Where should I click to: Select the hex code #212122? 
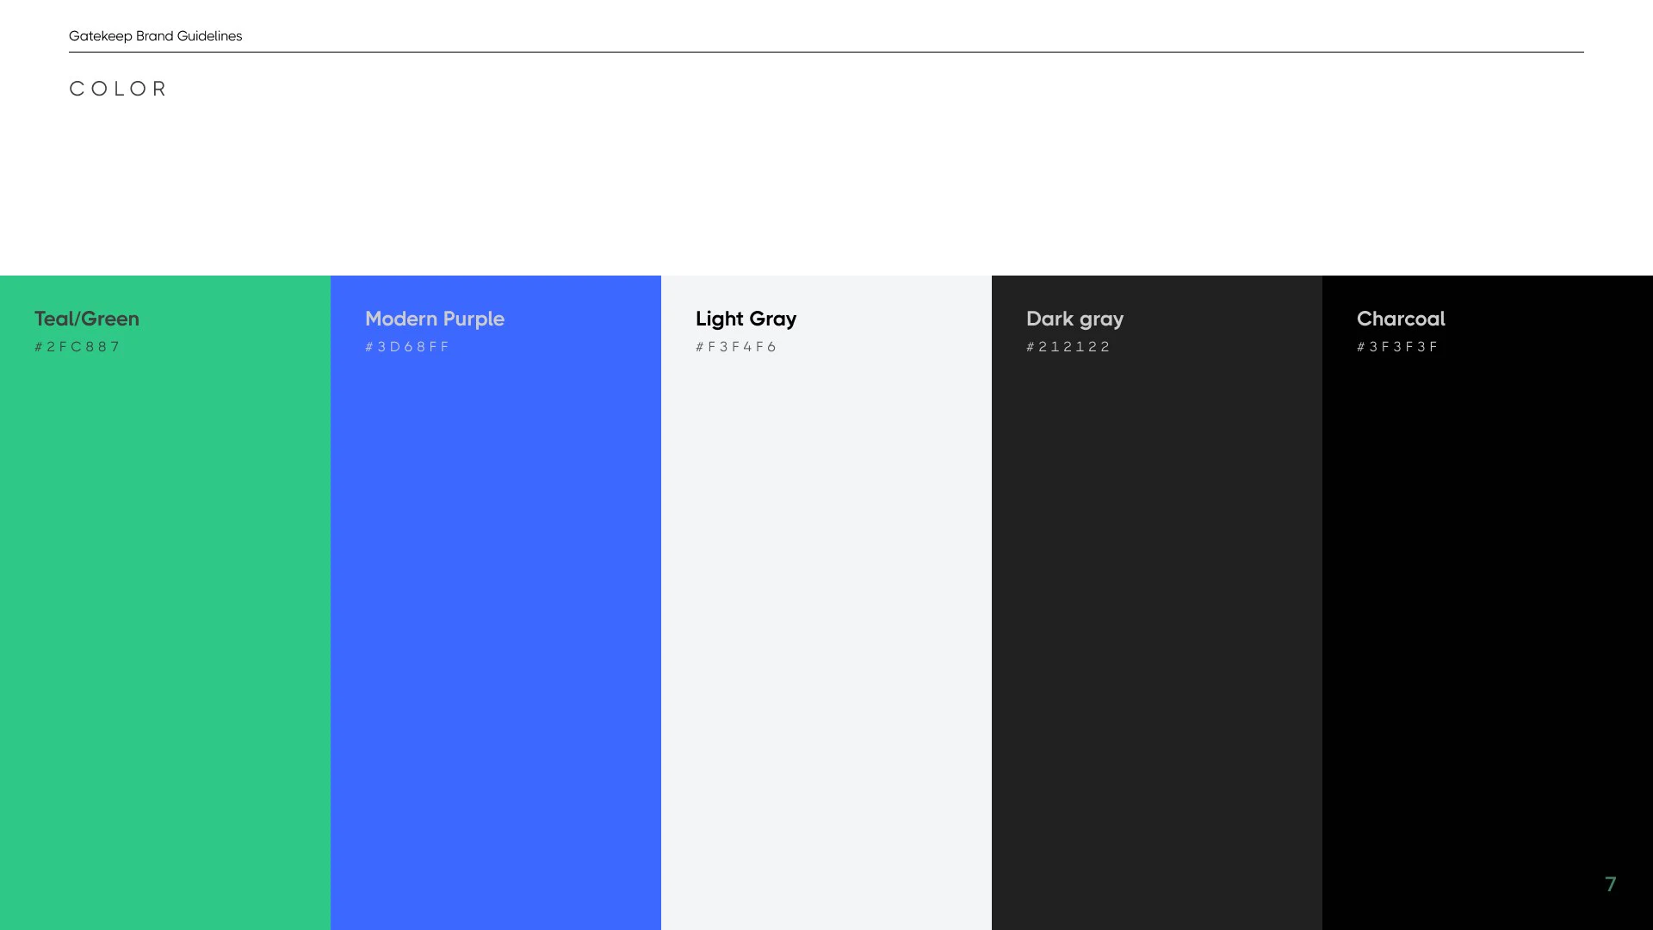tap(1068, 346)
